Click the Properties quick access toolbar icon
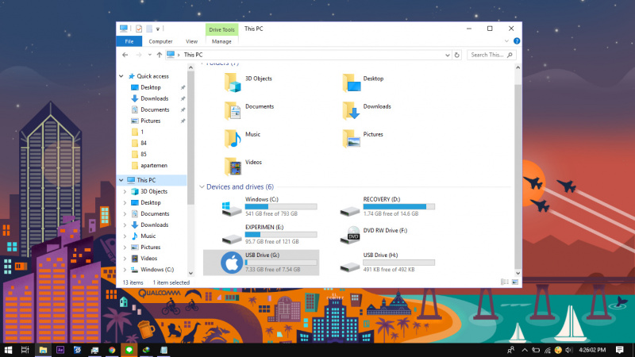635x357 pixels. pyautogui.click(x=139, y=29)
